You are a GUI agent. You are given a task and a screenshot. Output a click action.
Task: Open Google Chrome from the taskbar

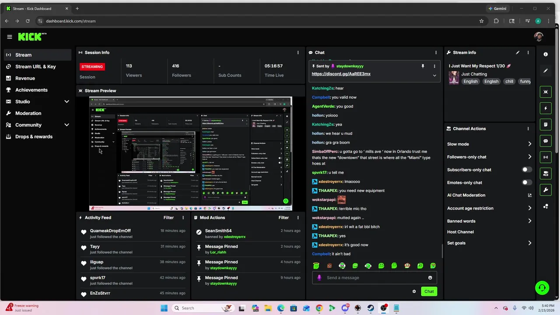coord(319,308)
